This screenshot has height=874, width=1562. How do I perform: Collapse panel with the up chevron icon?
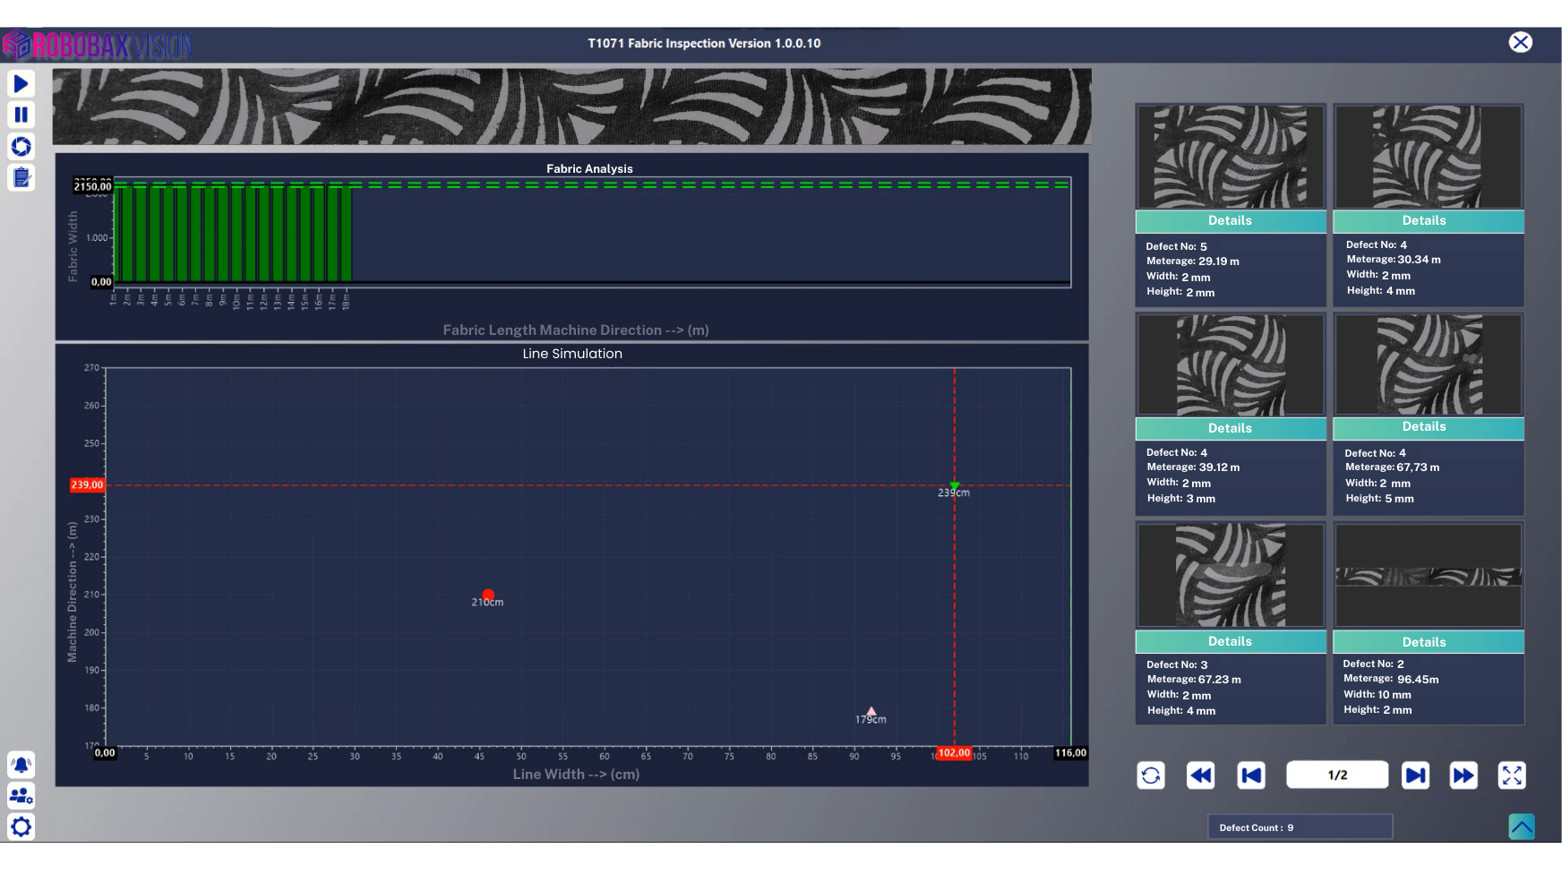coord(1522,827)
